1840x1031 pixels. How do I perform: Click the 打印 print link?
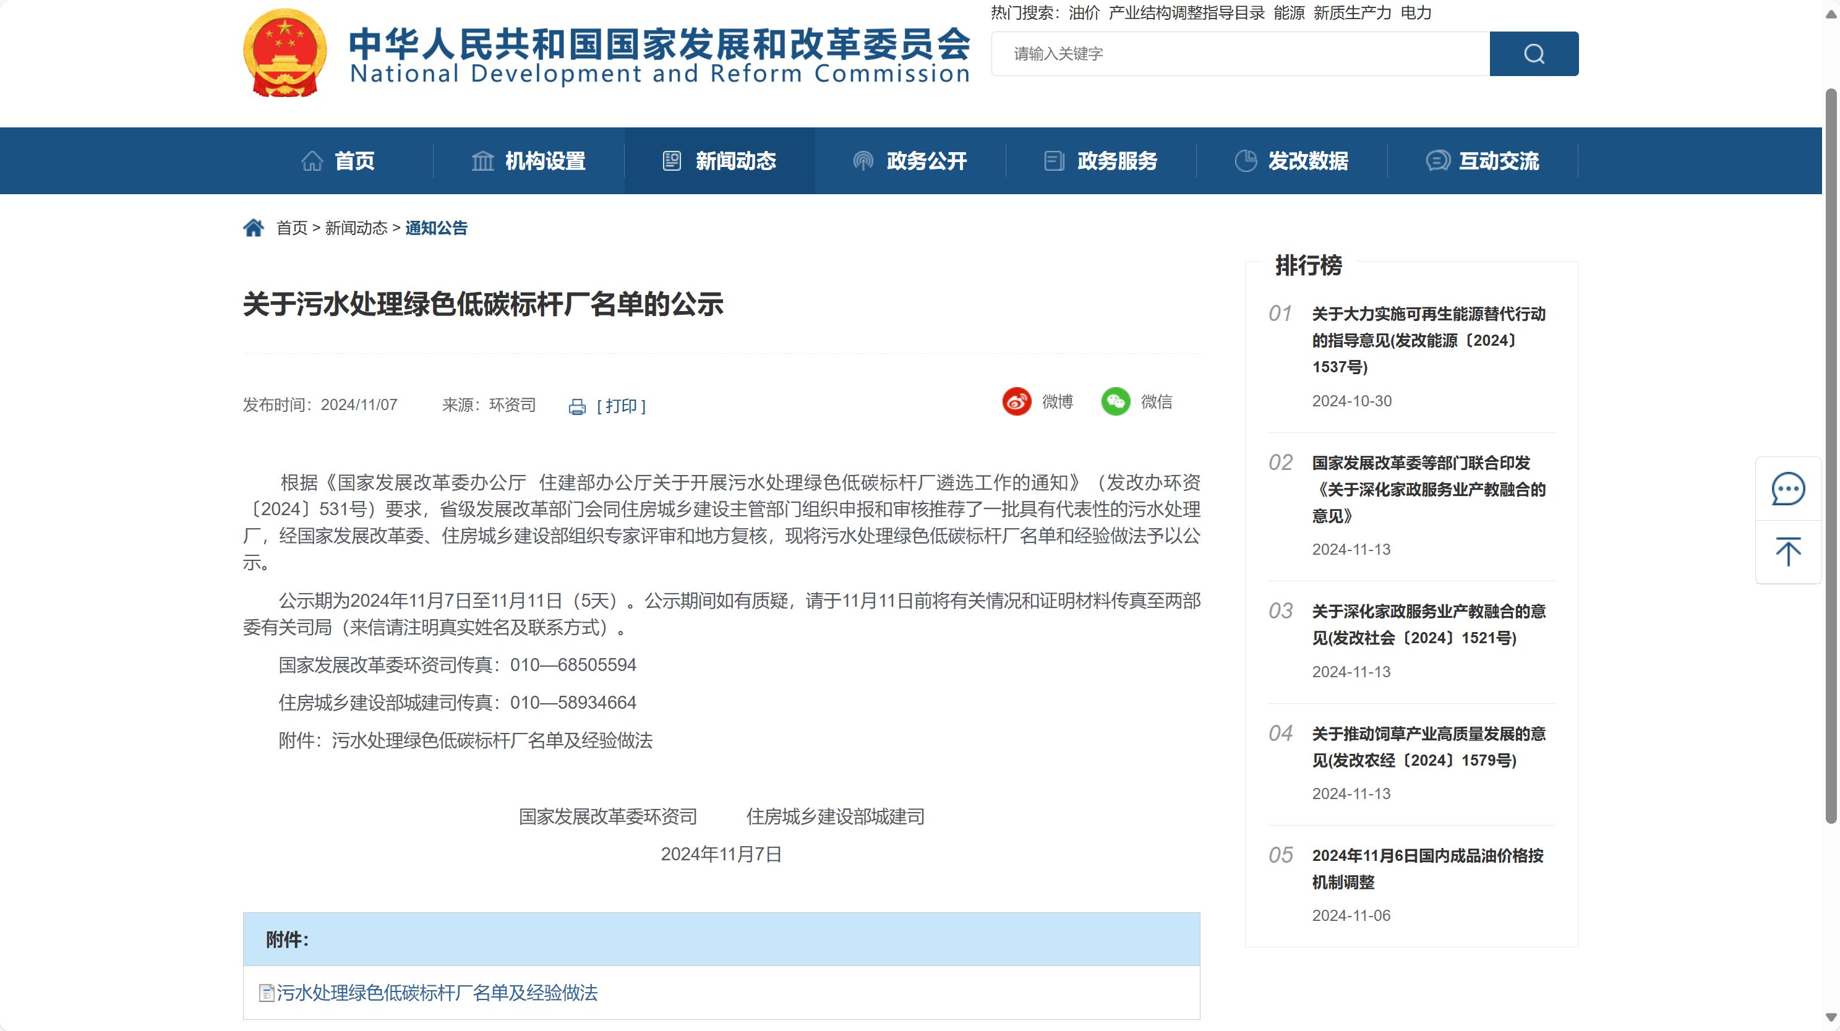coord(621,405)
